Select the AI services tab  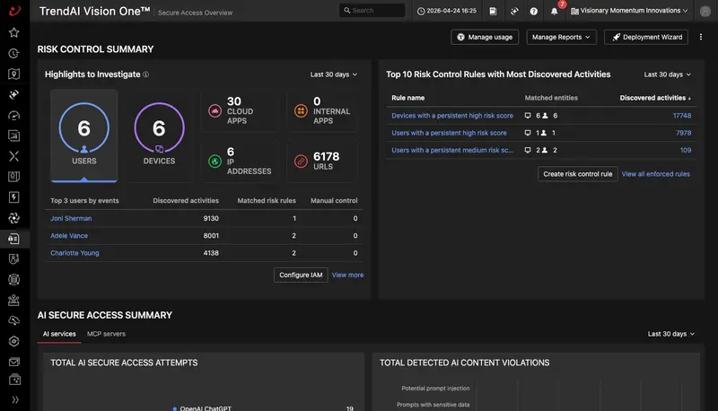pyautogui.click(x=59, y=334)
